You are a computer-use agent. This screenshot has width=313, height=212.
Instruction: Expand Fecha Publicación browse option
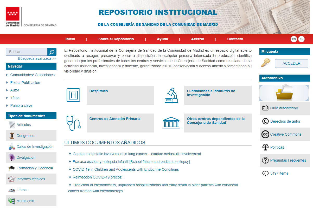pos(25,83)
